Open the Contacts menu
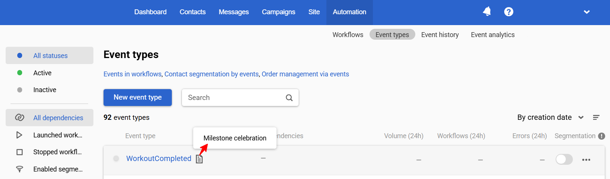Screen dimensions: 610x179 click(192, 12)
